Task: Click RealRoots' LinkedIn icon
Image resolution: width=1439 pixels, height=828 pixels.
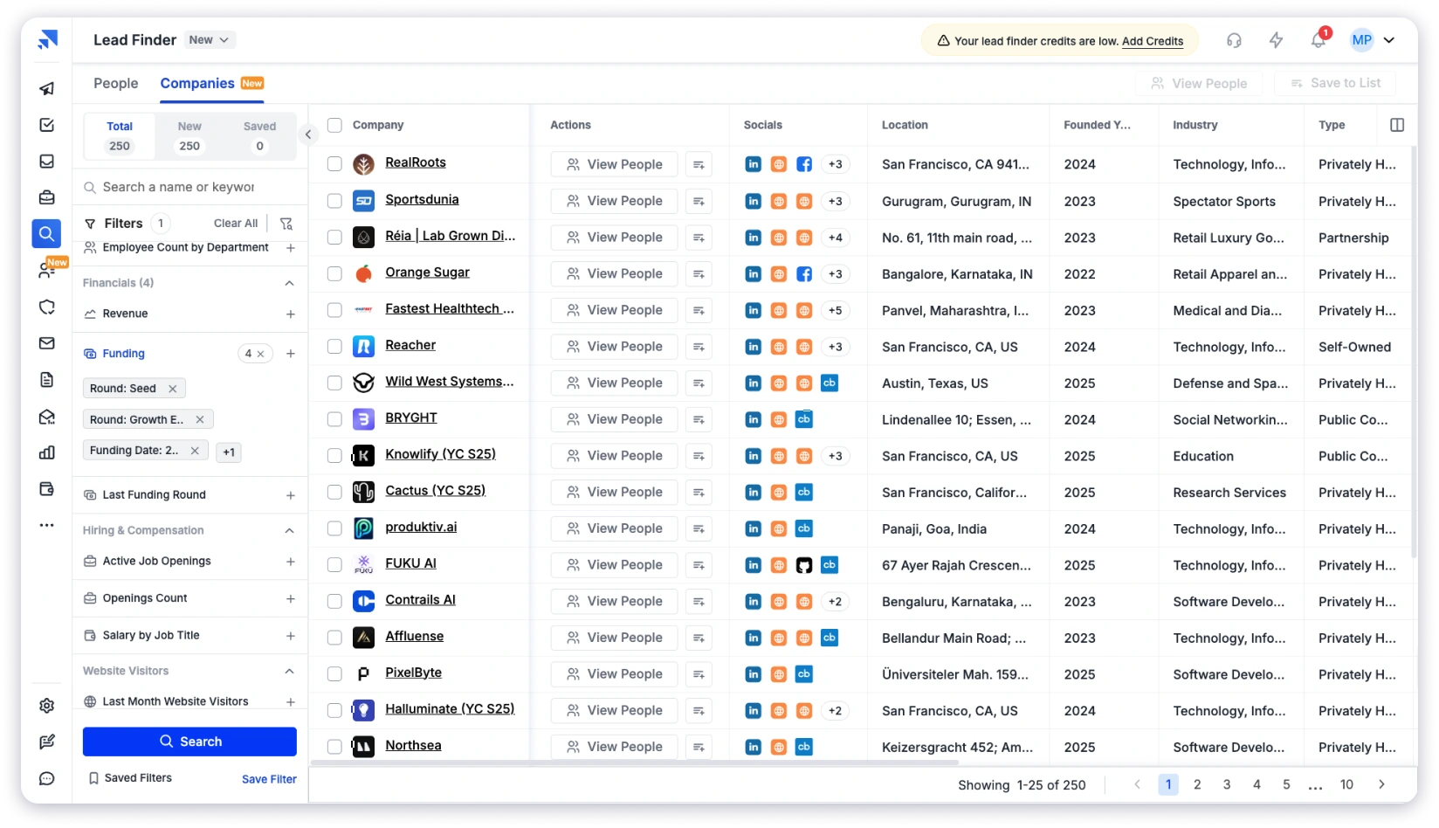Action: point(753,164)
